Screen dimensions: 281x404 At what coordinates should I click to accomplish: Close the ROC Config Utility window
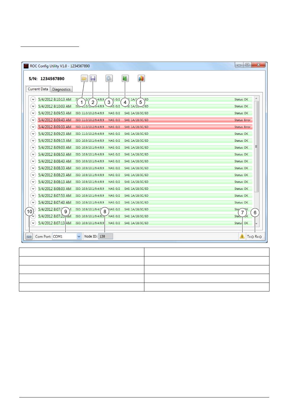(258, 65)
